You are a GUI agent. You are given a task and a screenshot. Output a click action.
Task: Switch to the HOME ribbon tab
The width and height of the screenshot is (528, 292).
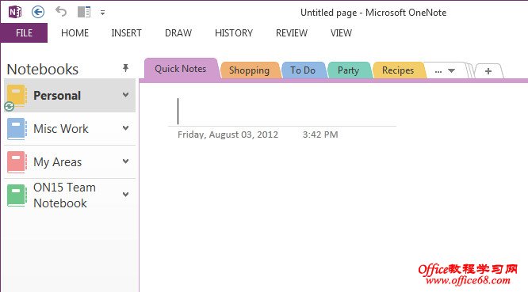click(75, 33)
